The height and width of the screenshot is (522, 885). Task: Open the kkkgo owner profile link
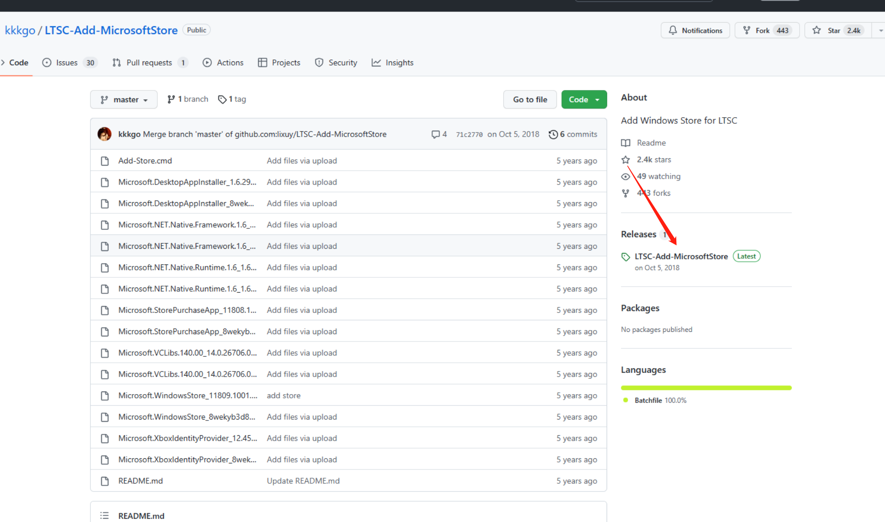(20, 30)
